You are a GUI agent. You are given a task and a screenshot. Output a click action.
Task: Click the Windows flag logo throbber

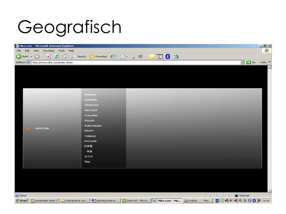click(267, 50)
